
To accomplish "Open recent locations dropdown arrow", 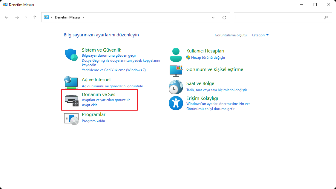I will point(26,17).
